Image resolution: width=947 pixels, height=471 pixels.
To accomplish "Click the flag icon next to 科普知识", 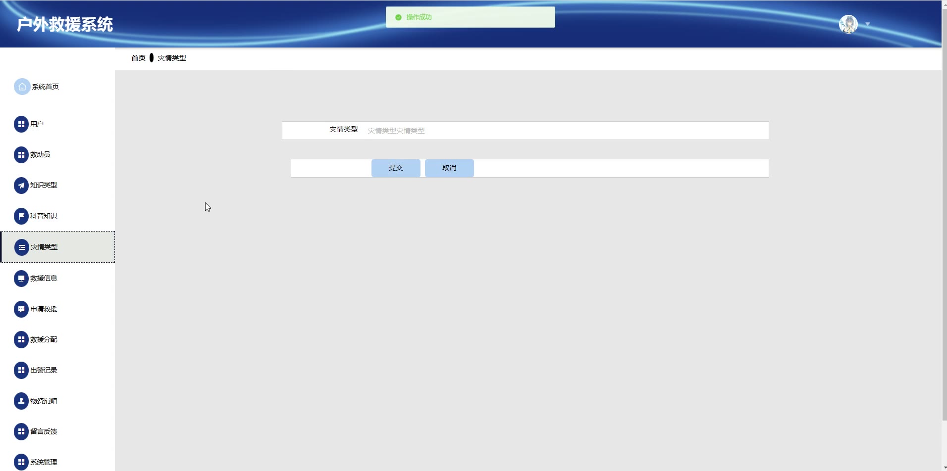I will (x=21, y=216).
